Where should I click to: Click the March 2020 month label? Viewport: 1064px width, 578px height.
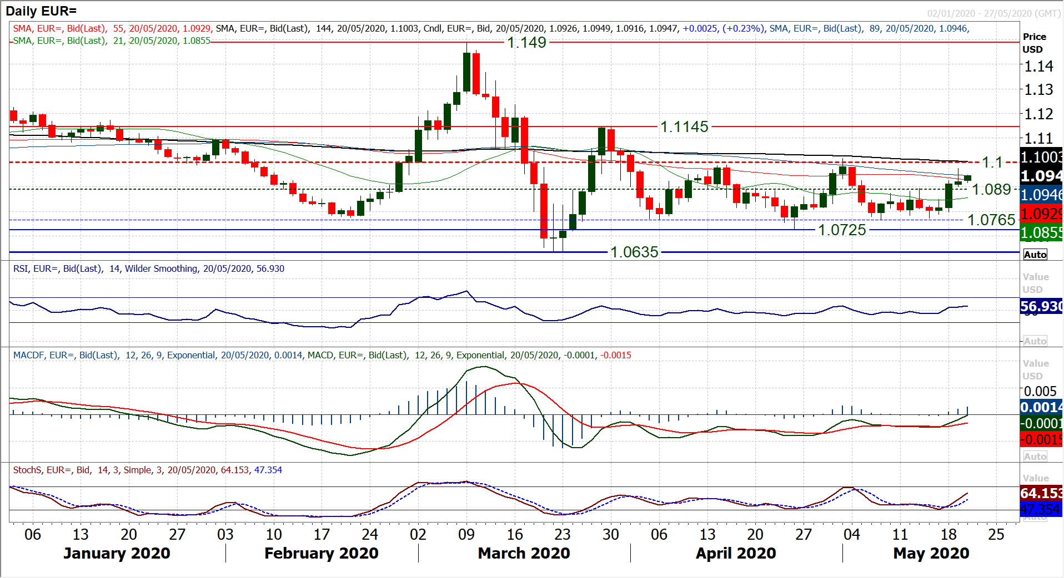tap(524, 553)
